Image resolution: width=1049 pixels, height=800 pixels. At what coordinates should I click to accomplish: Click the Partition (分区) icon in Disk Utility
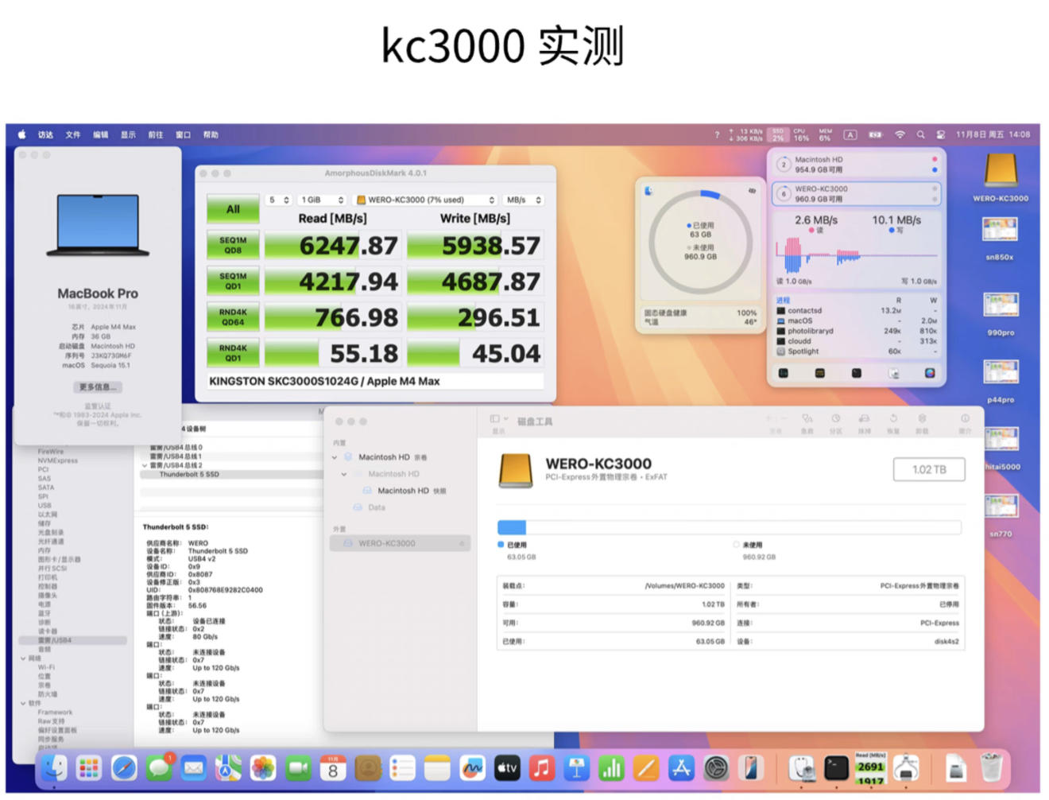click(835, 418)
